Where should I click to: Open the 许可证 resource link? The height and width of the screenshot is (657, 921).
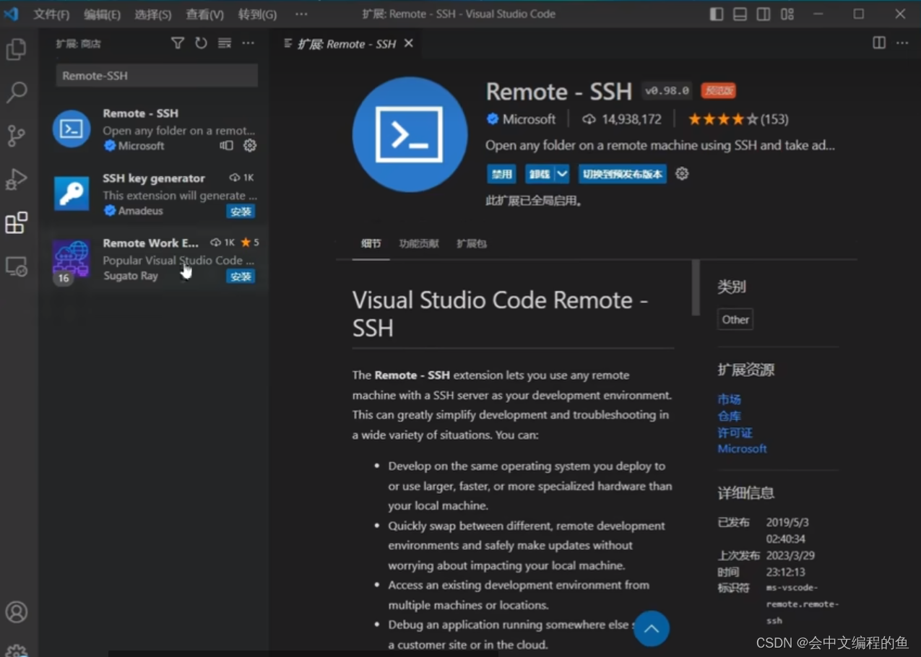click(735, 432)
